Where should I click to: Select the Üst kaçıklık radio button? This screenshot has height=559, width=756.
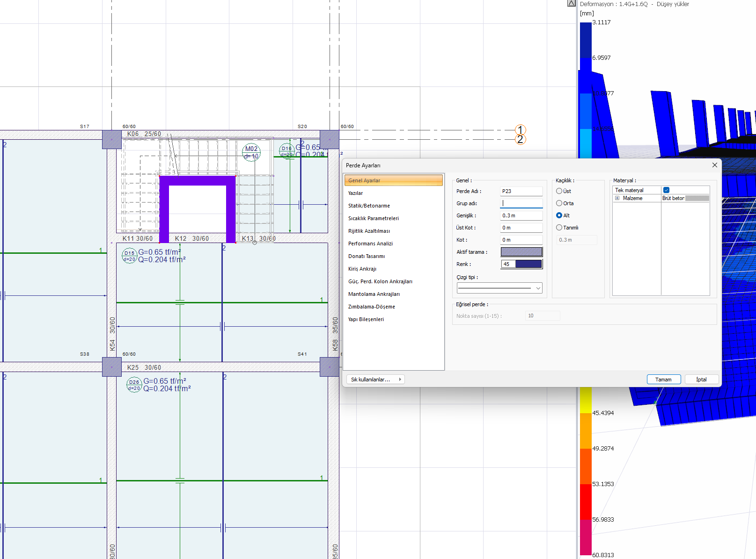(559, 191)
